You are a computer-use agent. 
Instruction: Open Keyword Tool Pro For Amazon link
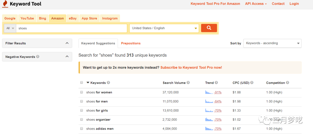point(215,3)
